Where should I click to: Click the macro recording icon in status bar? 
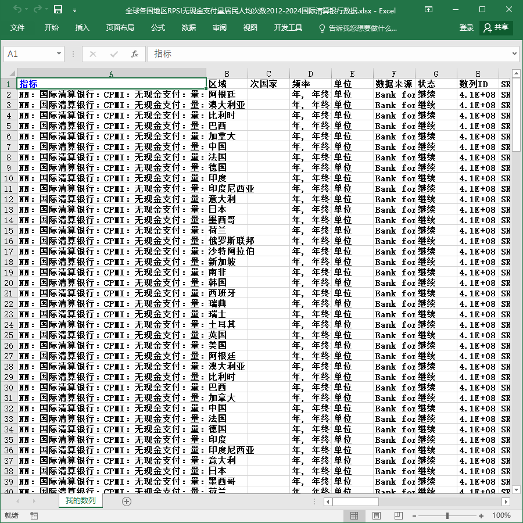coord(34,515)
